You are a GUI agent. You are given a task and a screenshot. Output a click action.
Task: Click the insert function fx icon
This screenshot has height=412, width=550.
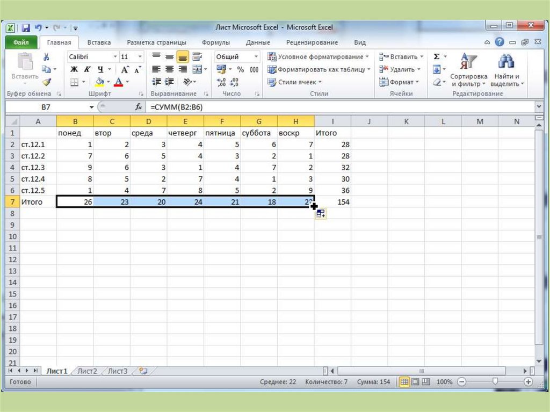(x=139, y=107)
